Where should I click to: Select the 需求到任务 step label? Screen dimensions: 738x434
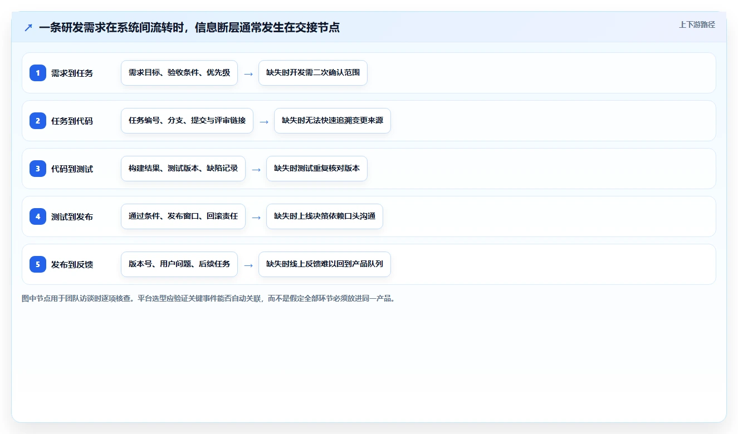click(72, 73)
